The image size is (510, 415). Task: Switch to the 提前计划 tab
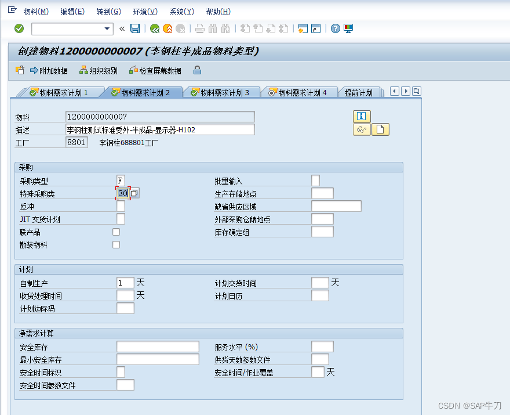pos(358,93)
